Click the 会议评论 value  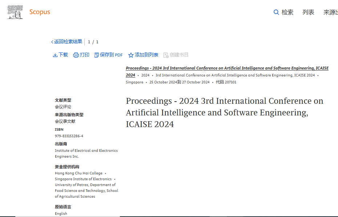coord(63,107)
